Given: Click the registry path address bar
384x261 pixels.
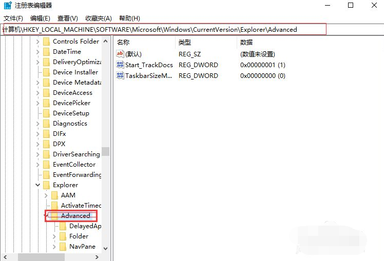Looking at the screenshot, I should (x=164, y=29).
